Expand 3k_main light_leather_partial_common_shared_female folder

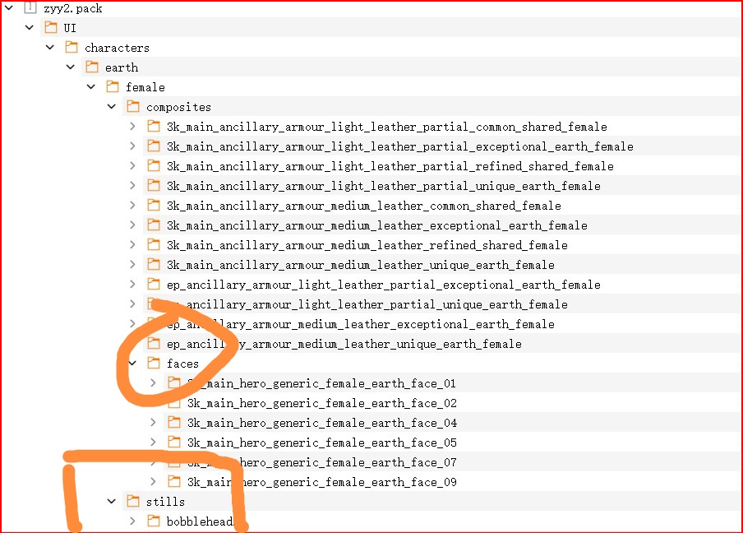pos(132,127)
